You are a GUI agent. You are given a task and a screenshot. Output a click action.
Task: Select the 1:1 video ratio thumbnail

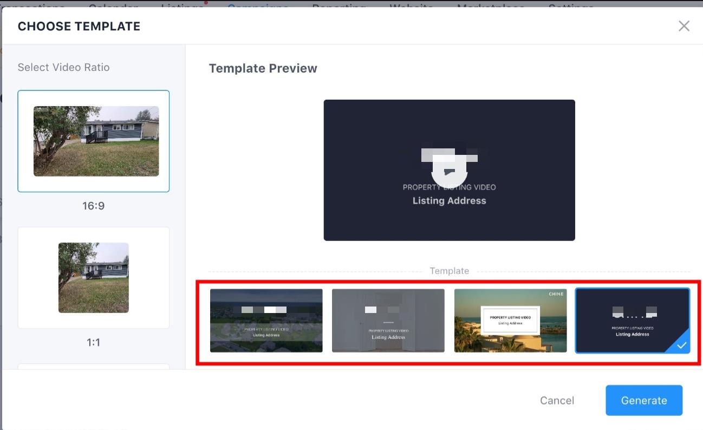coord(94,278)
